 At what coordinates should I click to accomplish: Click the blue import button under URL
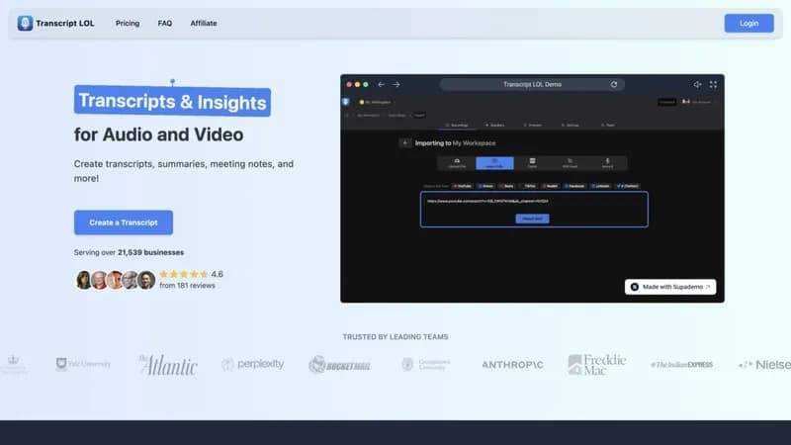[532, 219]
